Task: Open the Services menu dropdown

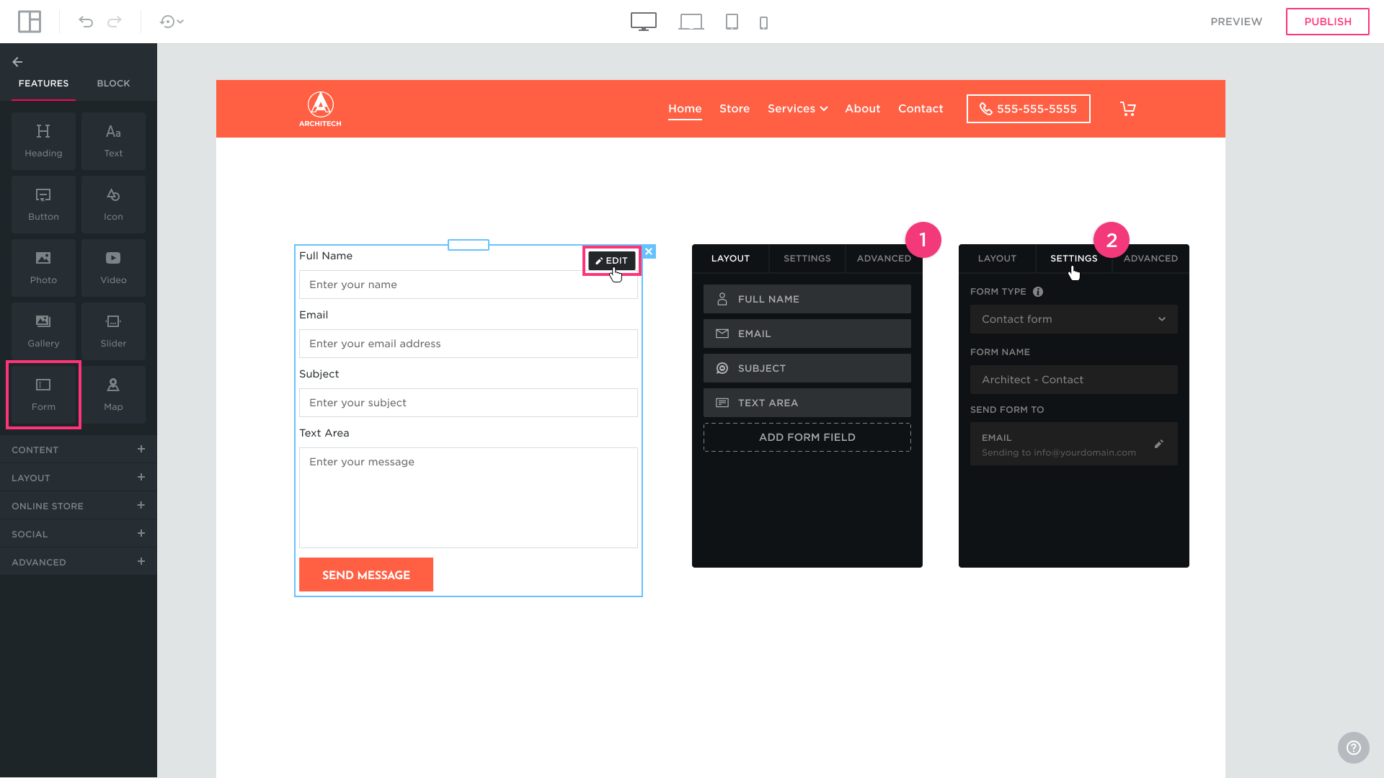Action: click(797, 109)
